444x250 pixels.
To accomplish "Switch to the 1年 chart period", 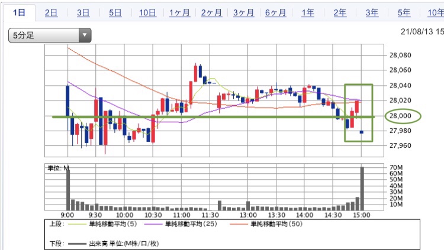I will pyautogui.click(x=307, y=13).
